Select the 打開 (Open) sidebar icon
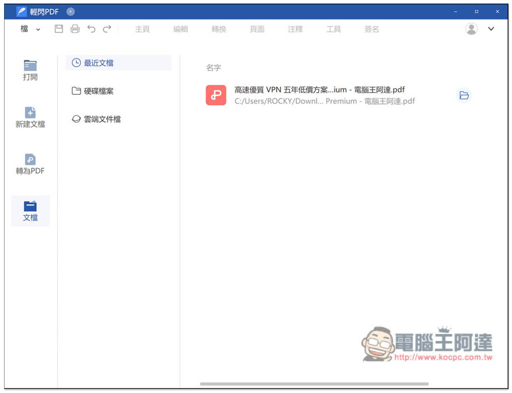Screen dimensions: 512x393 pos(30,70)
